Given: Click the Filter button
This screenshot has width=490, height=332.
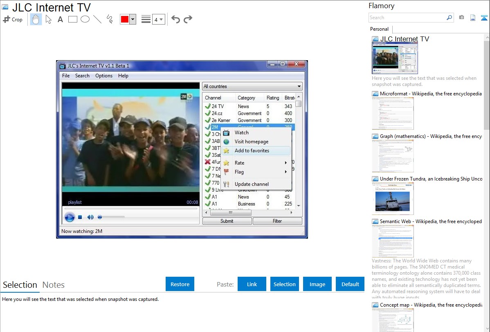Looking at the screenshot, I should click(277, 221).
